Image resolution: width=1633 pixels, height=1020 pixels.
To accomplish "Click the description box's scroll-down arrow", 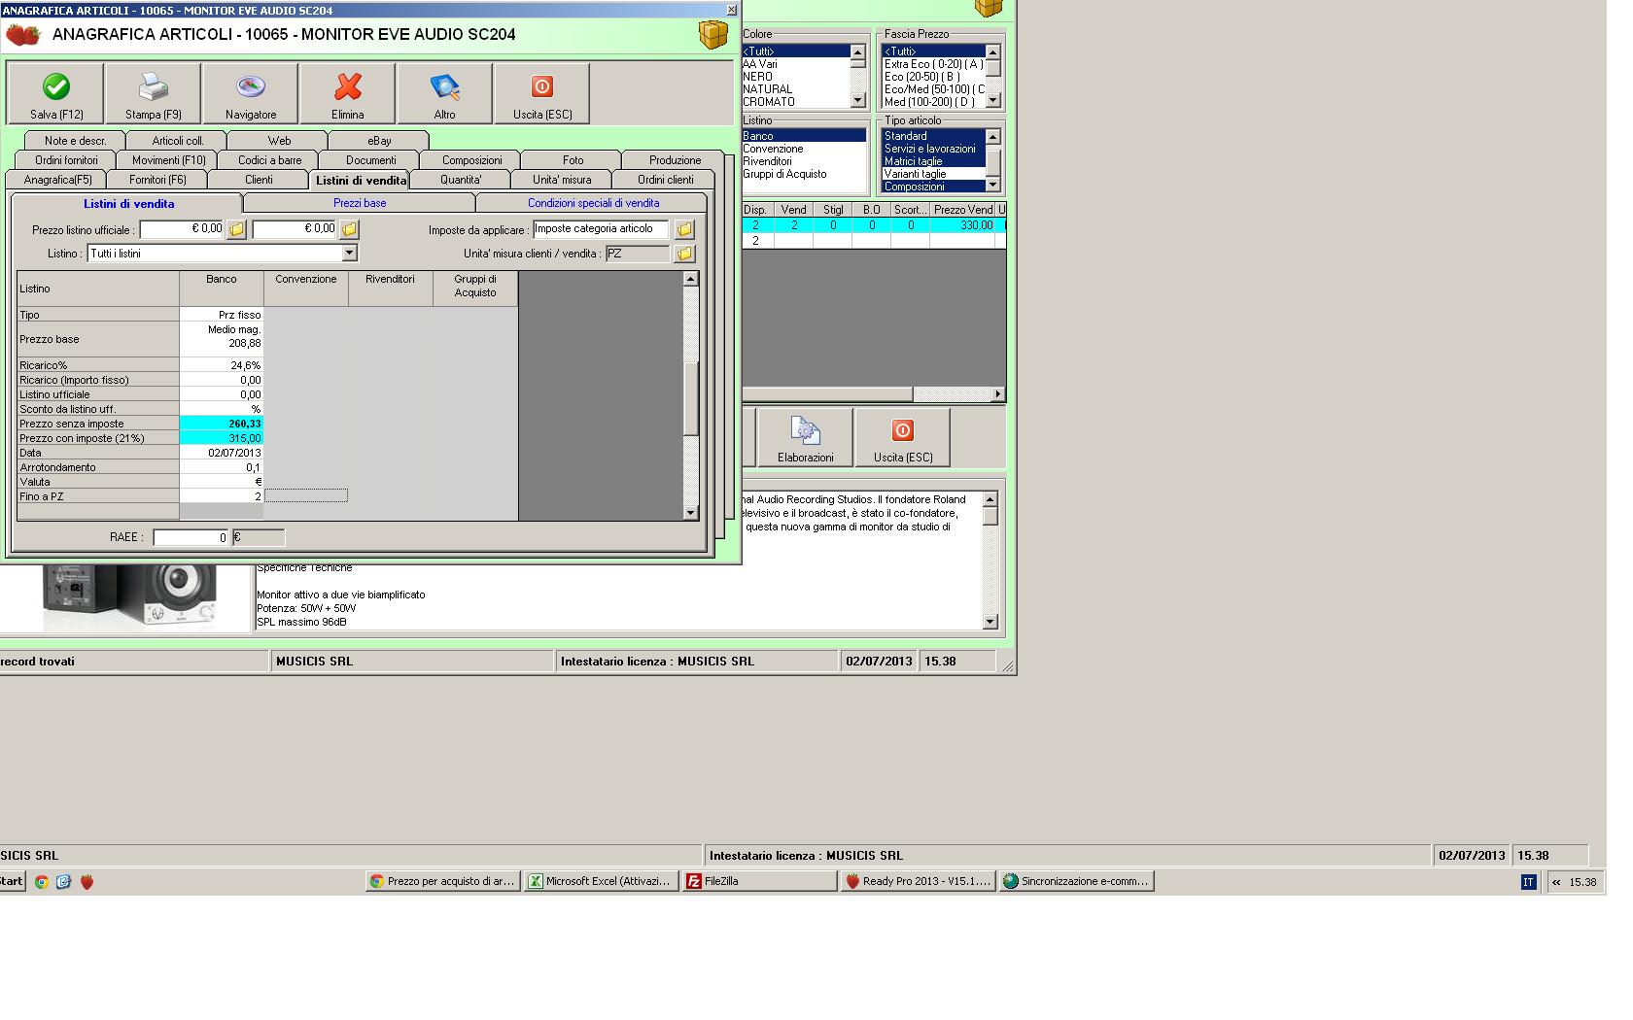I will pos(990,622).
